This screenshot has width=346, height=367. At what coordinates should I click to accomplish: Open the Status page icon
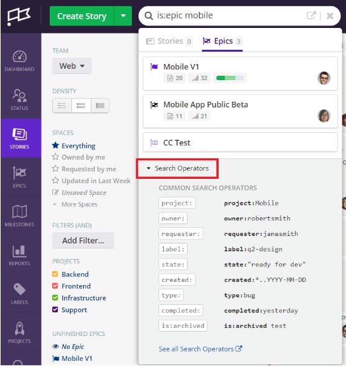[x=19, y=99]
